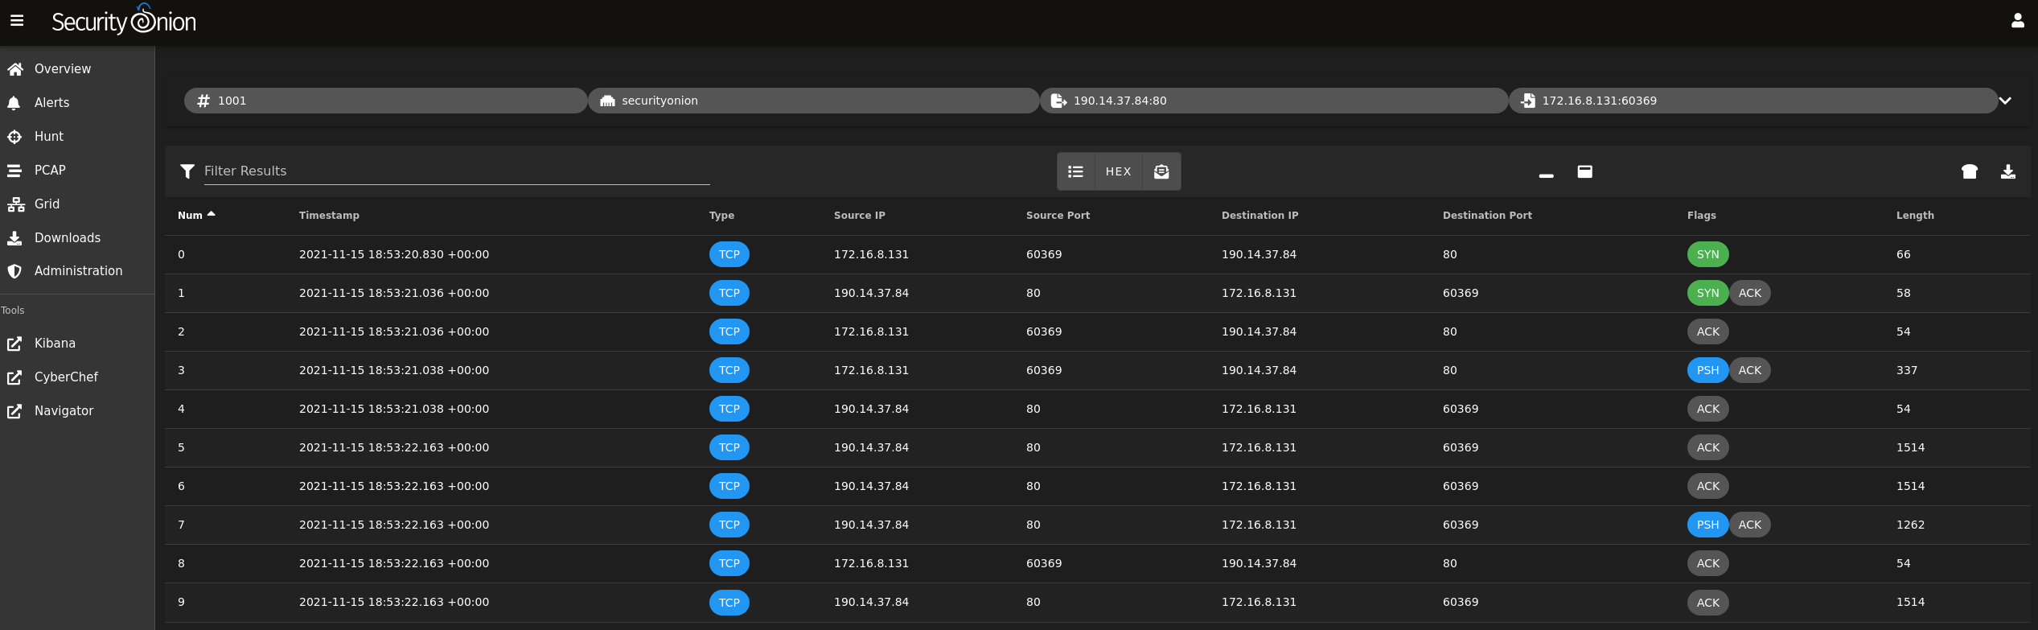Click the Hunt crosshair icon
The height and width of the screenshot is (630, 2038).
[x=14, y=137]
